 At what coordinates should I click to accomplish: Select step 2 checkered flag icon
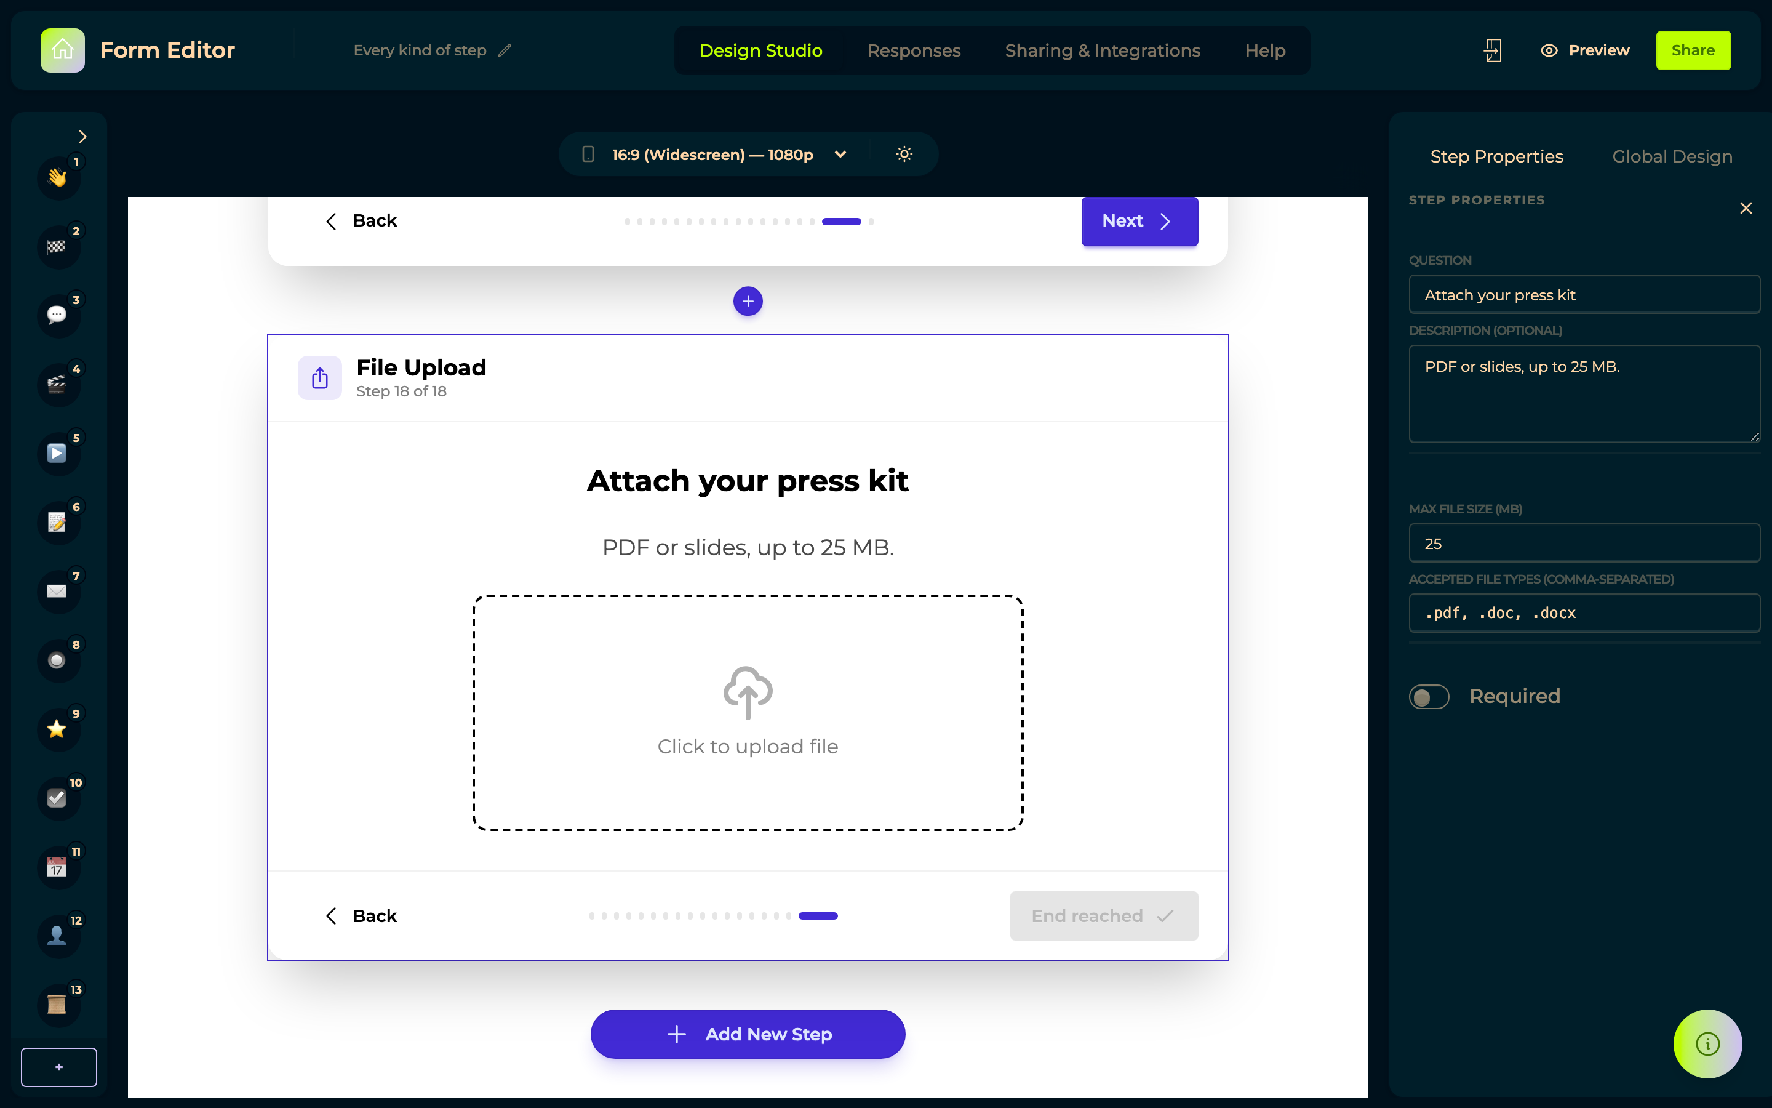pyautogui.click(x=57, y=246)
